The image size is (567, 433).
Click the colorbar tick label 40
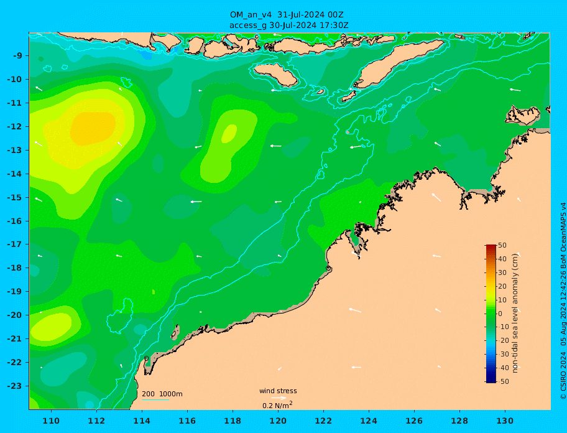click(x=502, y=259)
